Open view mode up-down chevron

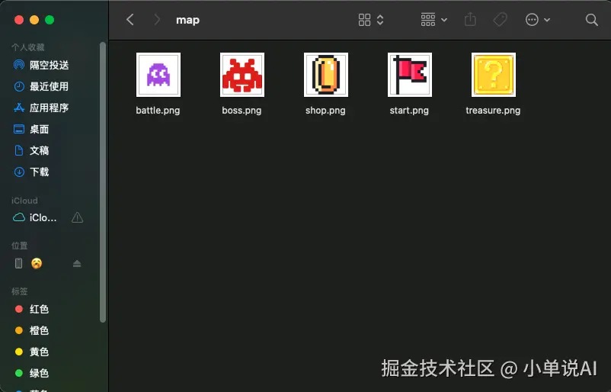[x=380, y=20]
